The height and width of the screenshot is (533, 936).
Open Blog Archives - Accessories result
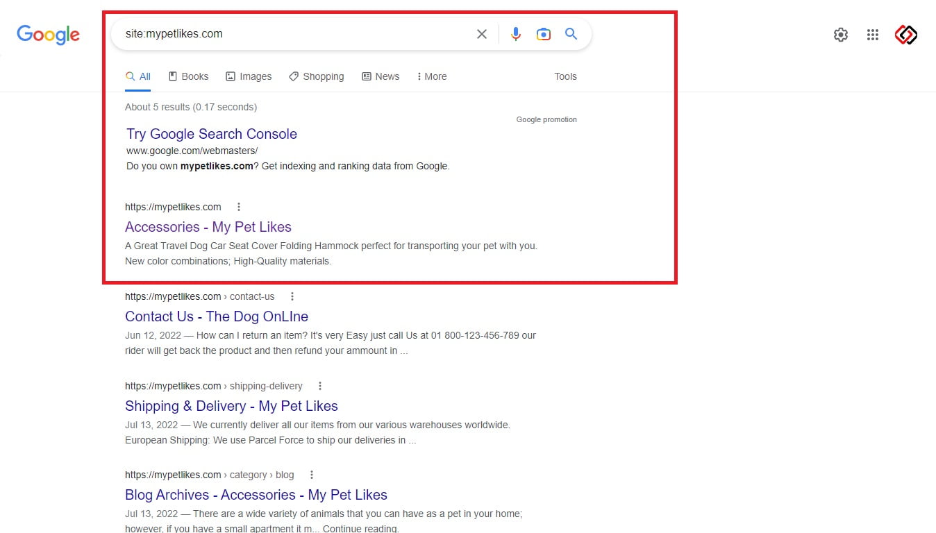pyautogui.click(x=256, y=495)
